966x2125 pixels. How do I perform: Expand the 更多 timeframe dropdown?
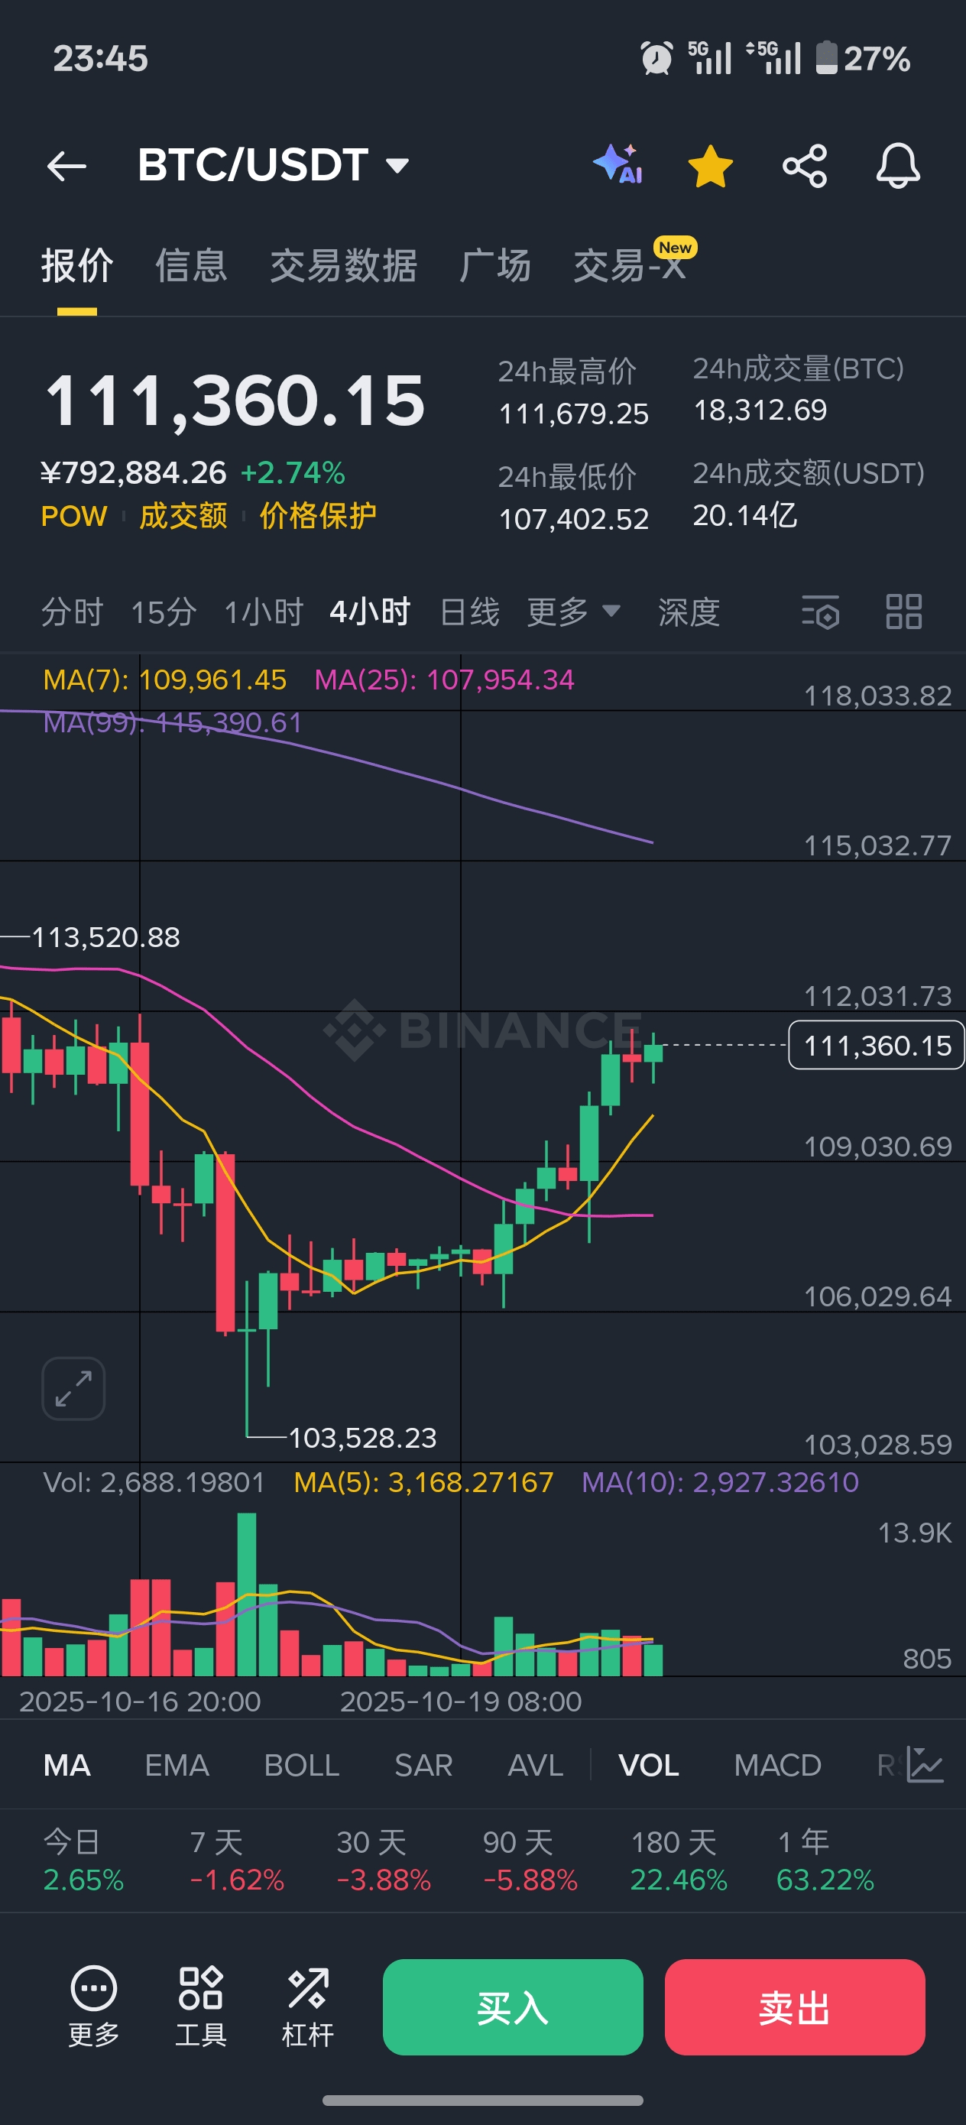(573, 612)
